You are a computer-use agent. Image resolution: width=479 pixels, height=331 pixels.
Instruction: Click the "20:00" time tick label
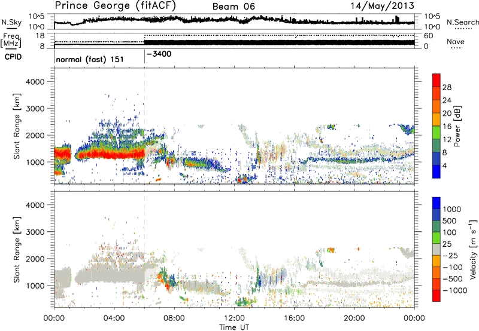(x=354, y=318)
